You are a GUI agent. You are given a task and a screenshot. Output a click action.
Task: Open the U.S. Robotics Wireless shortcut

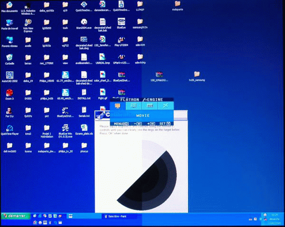[28, 8]
